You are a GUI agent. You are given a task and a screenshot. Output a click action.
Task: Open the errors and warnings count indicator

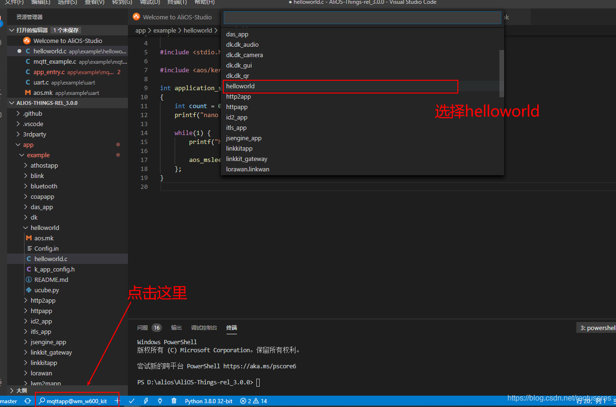(x=253, y=401)
